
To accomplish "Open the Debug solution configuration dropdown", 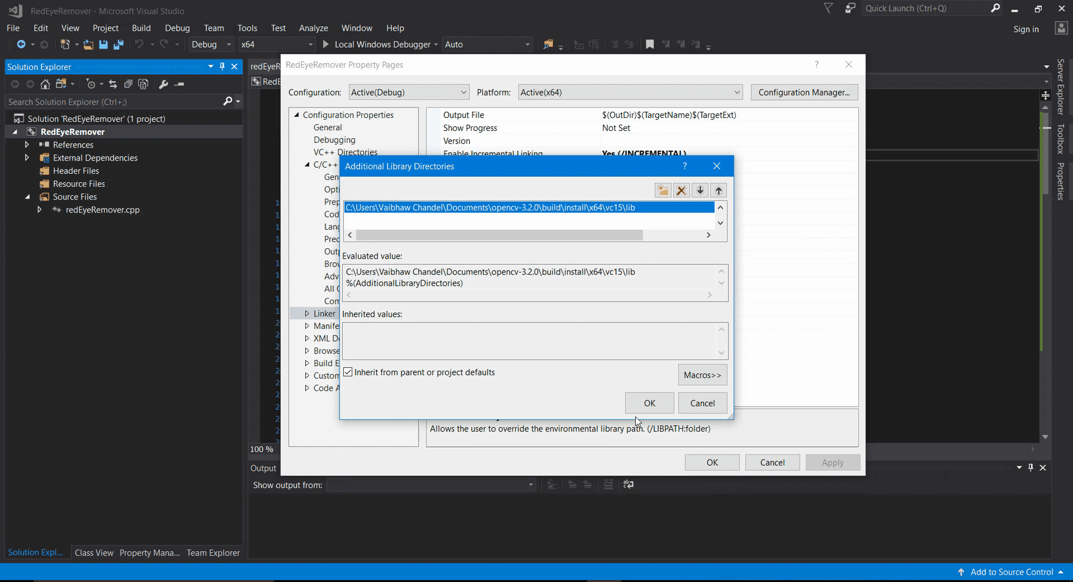I will point(211,44).
